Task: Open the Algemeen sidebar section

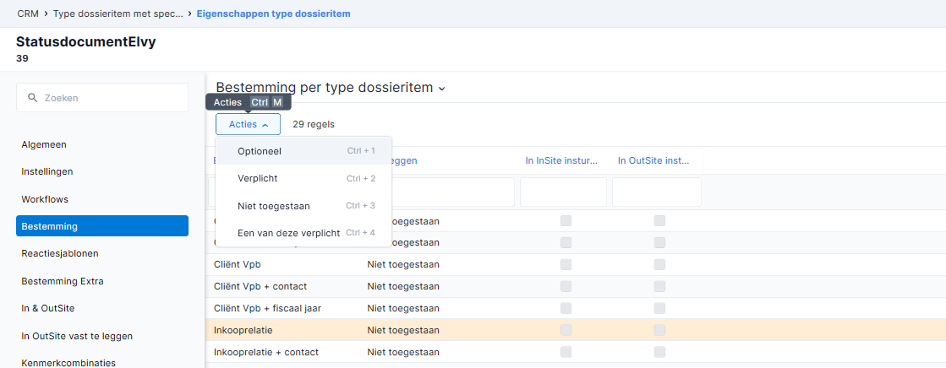Action: coord(44,145)
